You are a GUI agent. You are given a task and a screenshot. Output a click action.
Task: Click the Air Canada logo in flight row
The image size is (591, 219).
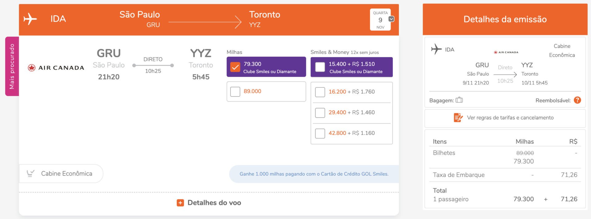(x=56, y=68)
